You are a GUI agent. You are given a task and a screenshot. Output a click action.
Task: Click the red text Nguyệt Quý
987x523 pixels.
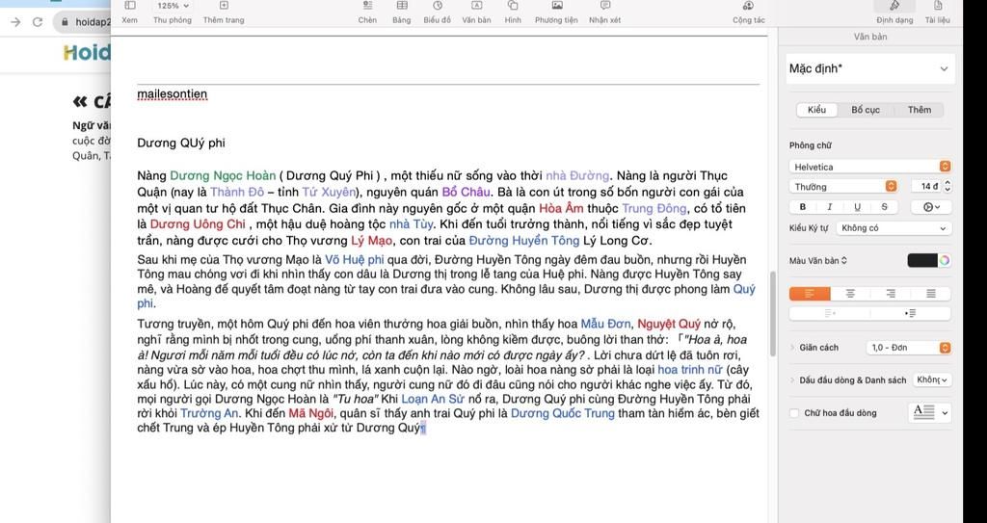point(669,325)
